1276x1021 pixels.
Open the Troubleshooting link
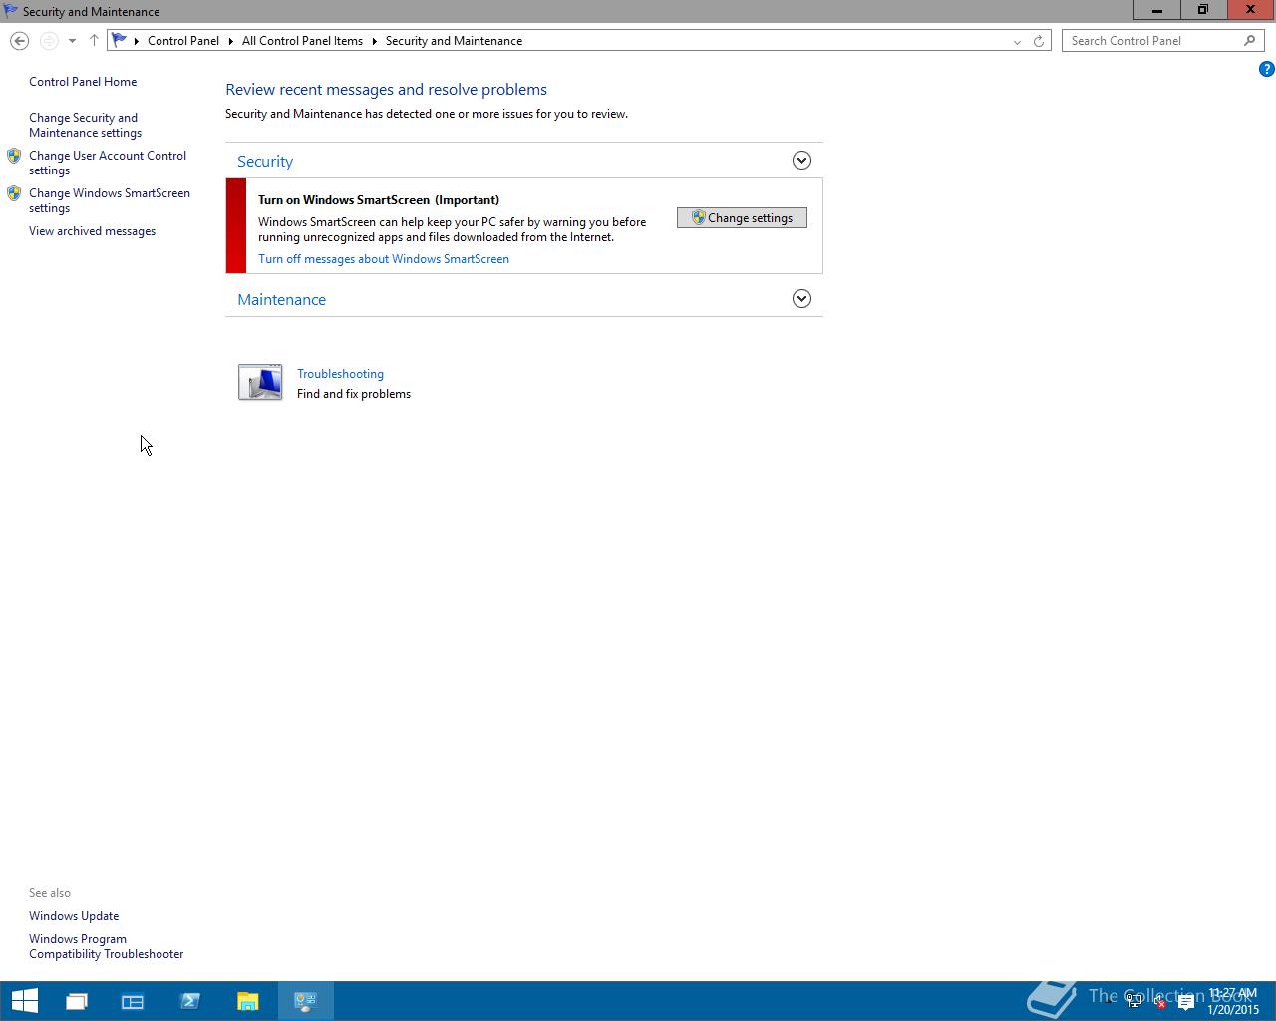(x=340, y=374)
